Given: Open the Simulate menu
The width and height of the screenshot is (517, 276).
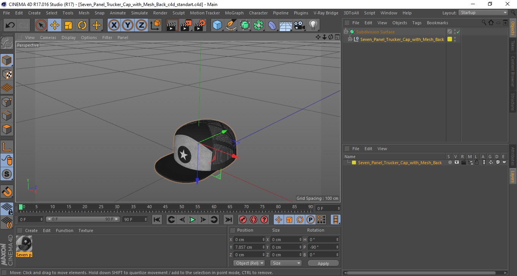Looking at the screenshot, I should (x=140, y=13).
